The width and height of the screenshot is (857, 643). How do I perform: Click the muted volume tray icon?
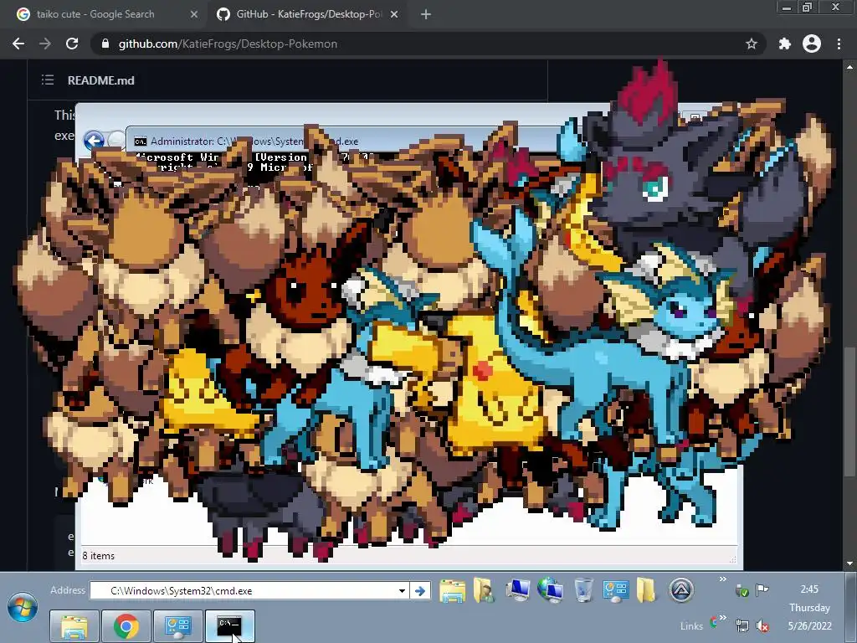click(x=762, y=626)
